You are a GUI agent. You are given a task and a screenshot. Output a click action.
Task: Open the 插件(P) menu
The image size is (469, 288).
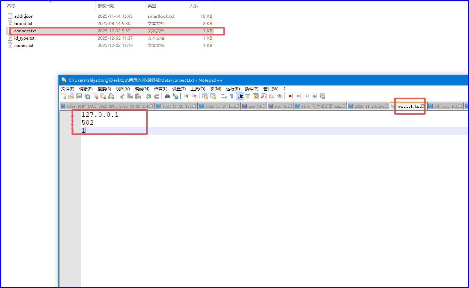(252, 89)
